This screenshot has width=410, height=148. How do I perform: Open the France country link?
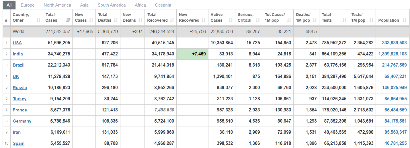point(20,110)
